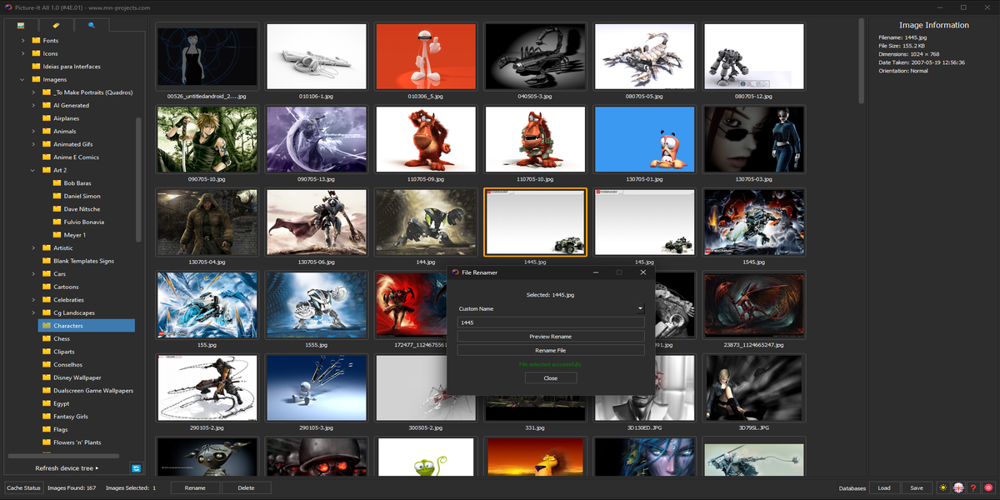Select the Blank Templates Signs folder
This screenshot has height=500, width=1000.
click(83, 261)
